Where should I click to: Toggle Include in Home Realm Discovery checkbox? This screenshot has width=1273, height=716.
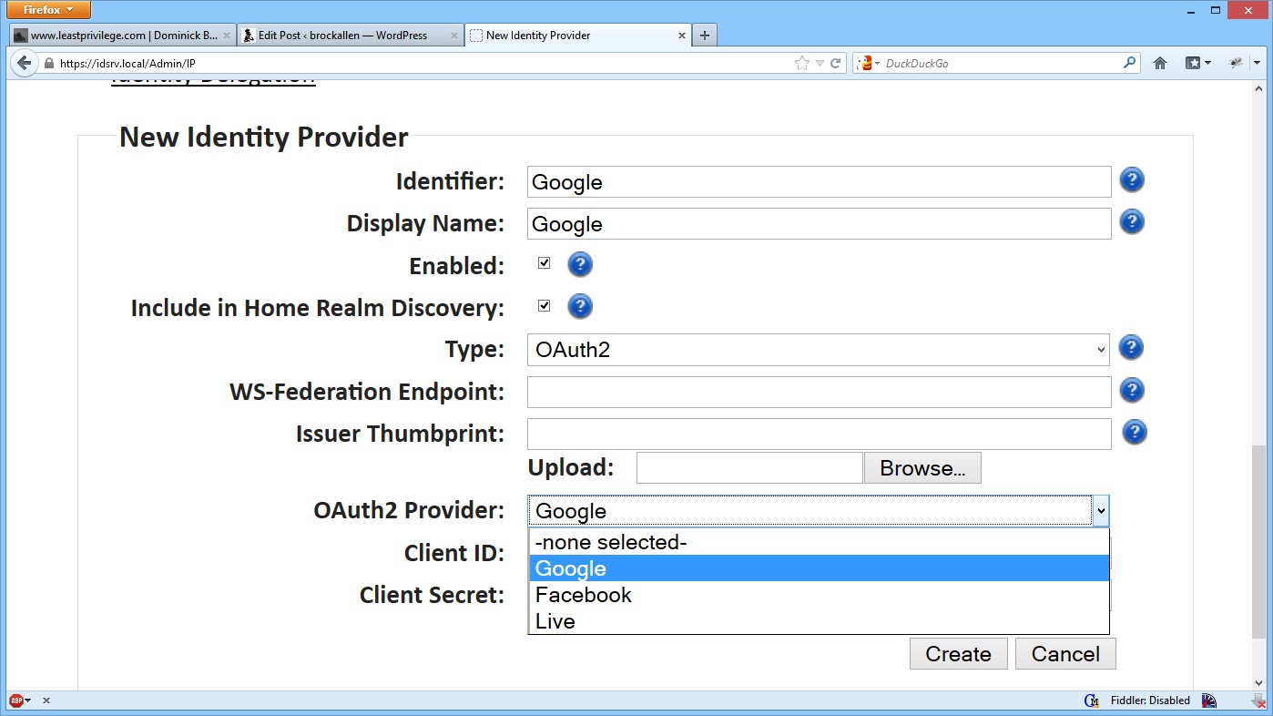pyautogui.click(x=545, y=306)
